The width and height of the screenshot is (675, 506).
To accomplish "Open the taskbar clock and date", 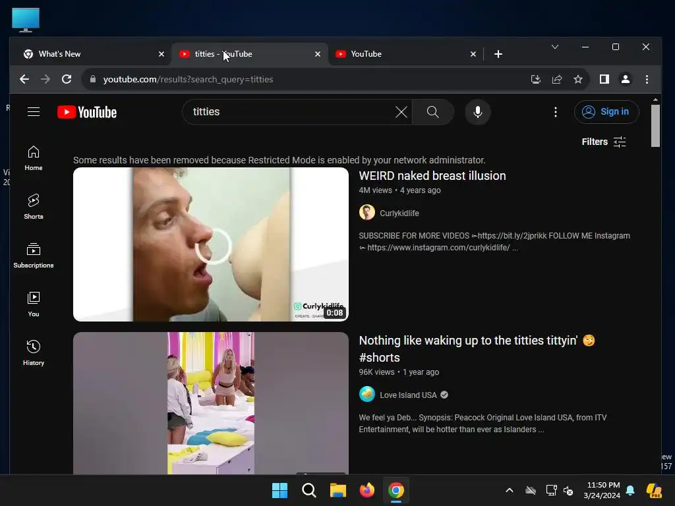I will 602,490.
